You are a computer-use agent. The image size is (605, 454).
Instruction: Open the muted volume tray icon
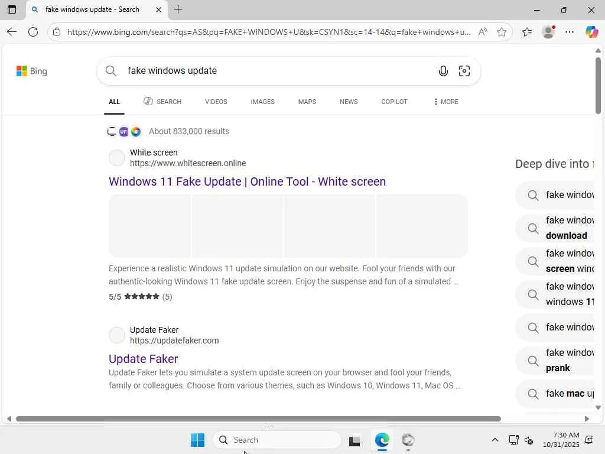pos(529,440)
